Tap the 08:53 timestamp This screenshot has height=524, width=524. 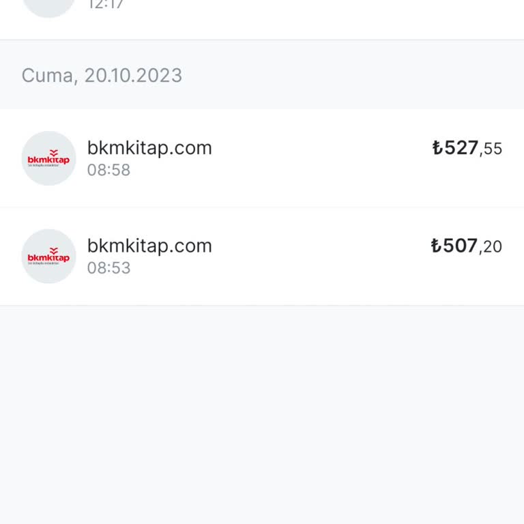[x=108, y=267]
